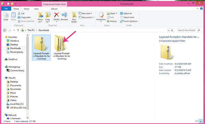This screenshot has height=124, width=205.
Task: Click the help question mark icon
Action: click(x=201, y=9)
